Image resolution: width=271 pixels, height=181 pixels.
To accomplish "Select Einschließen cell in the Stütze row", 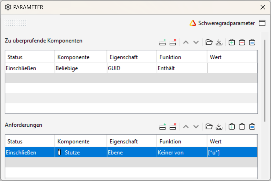I will pyautogui.click(x=30, y=152).
